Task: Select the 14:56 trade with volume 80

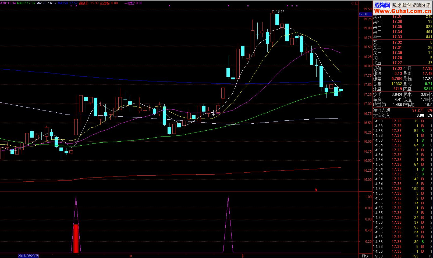Action: [x=403, y=242]
